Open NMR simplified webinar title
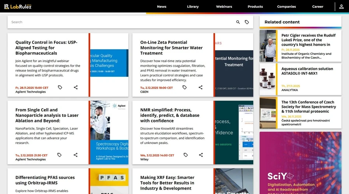The height and width of the screenshot is (194, 349). 170,115
